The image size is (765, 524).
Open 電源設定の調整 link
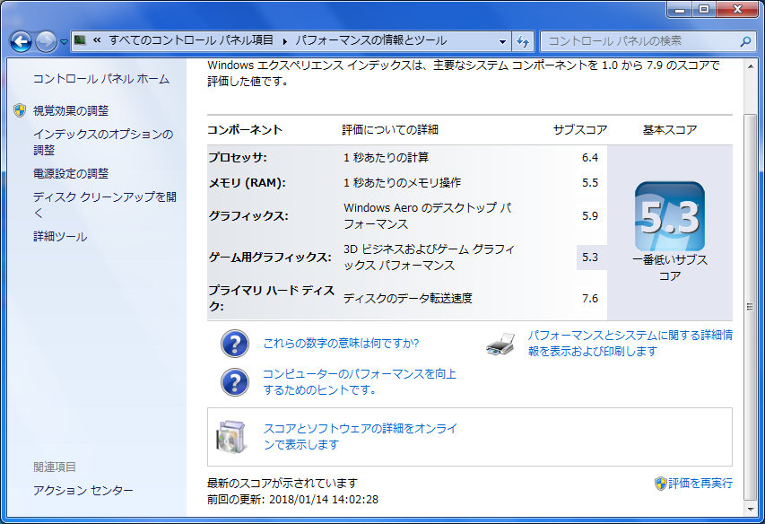71,174
